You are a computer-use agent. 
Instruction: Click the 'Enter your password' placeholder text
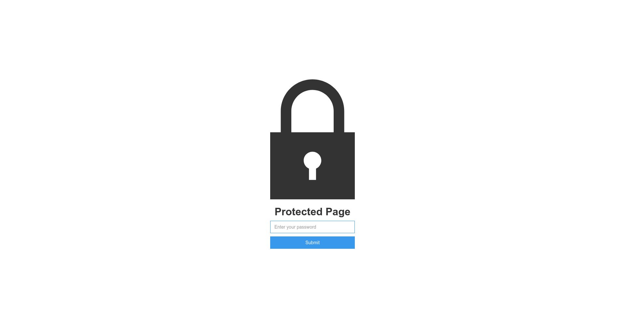tap(295, 227)
